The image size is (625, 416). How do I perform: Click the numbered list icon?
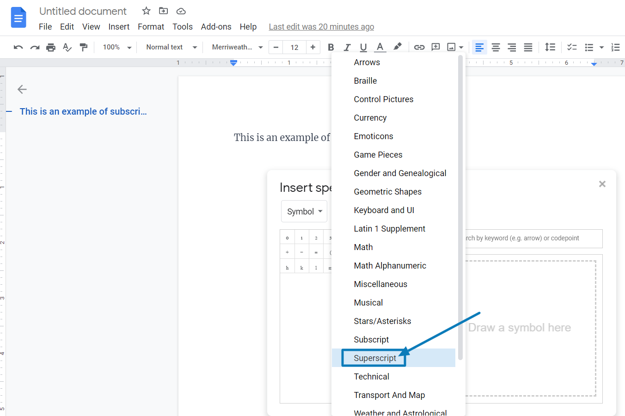[x=615, y=47]
